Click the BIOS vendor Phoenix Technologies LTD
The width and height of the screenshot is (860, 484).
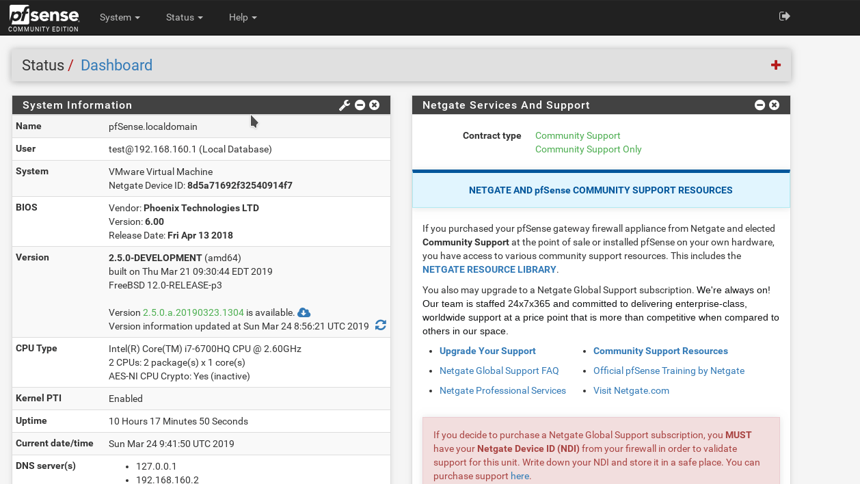pyautogui.click(x=201, y=208)
